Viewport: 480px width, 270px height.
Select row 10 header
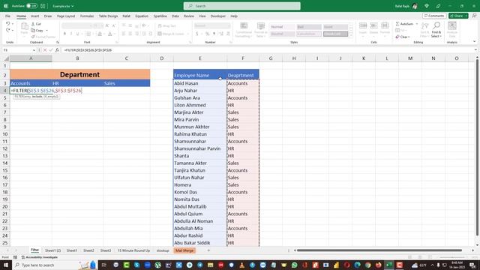[5, 134]
